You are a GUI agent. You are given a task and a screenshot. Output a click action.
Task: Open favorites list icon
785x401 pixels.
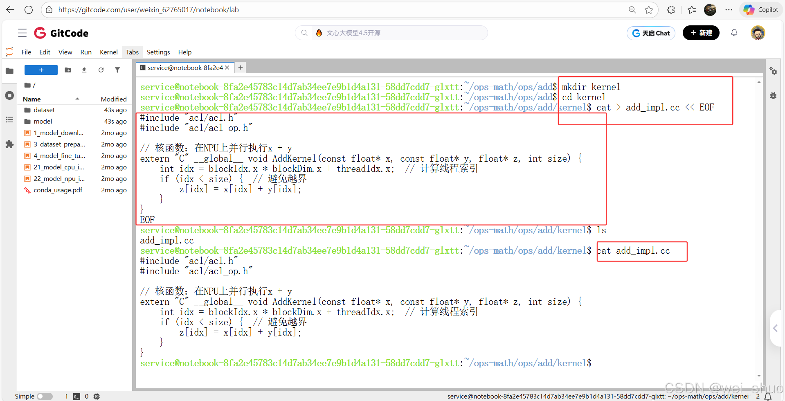pos(692,10)
